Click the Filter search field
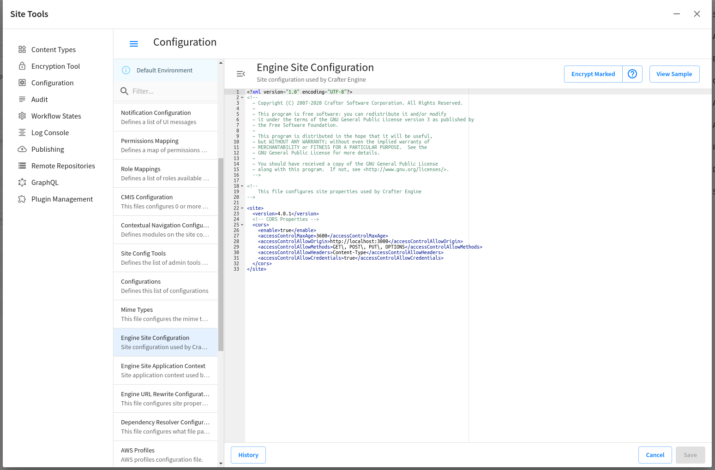Image resolution: width=715 pixels, height=470 pixels. point(171,91)
